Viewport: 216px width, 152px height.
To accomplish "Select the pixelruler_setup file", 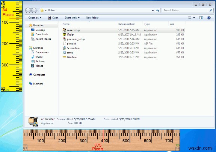I will (124, 39).
